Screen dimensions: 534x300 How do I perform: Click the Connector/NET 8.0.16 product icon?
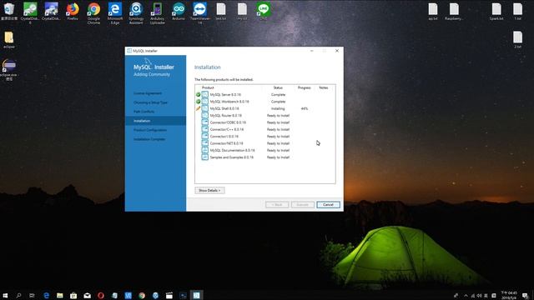coord(204,143)
